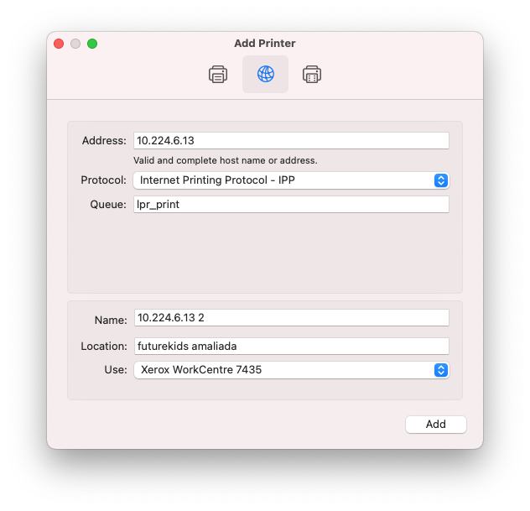Click the Address field with 10.224.6.13
Screen dimensions: 530x511
point(291,141)
